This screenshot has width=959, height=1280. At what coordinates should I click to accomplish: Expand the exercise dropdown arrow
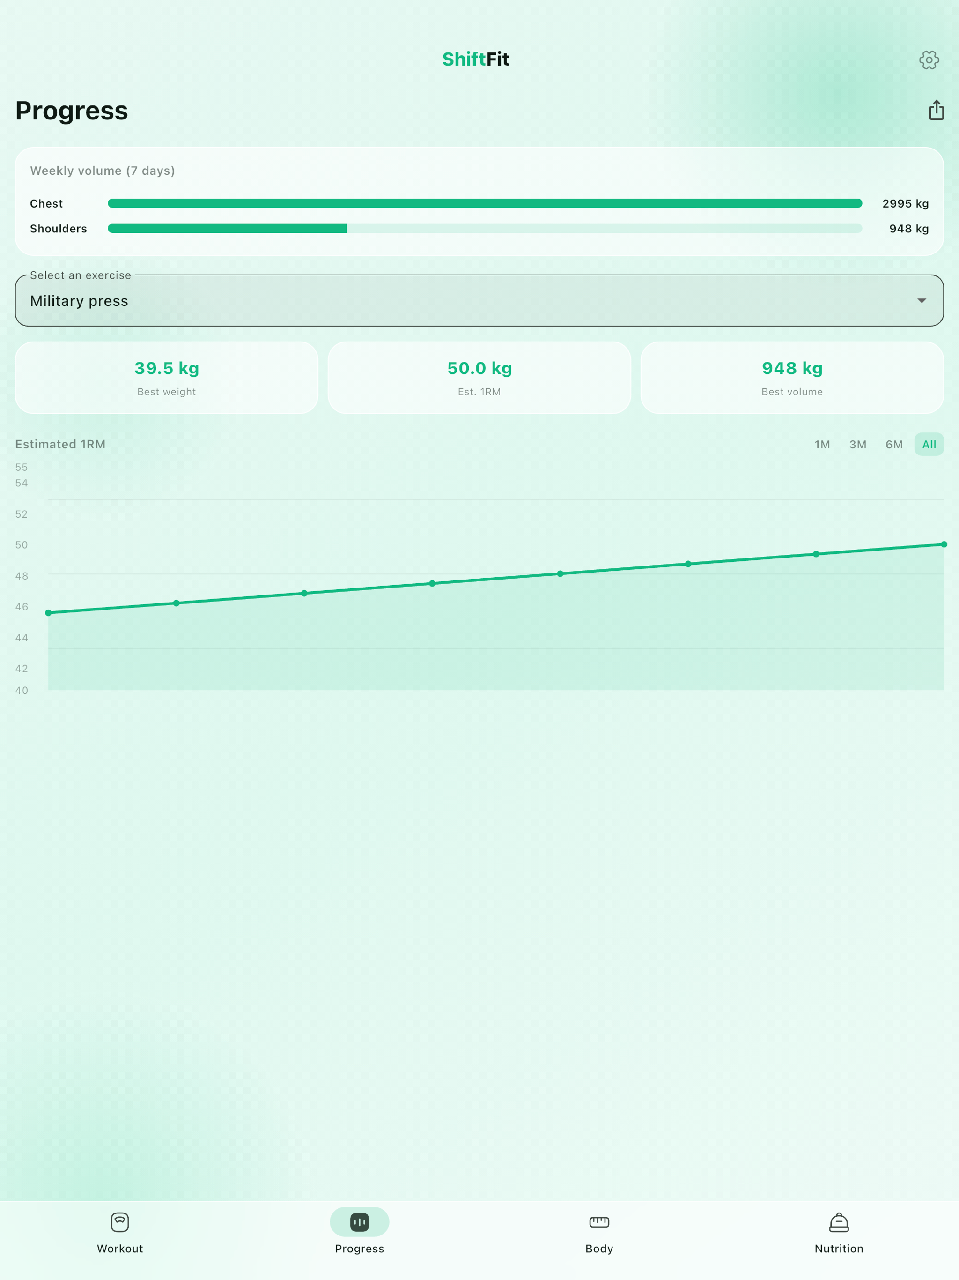point(922,301)
